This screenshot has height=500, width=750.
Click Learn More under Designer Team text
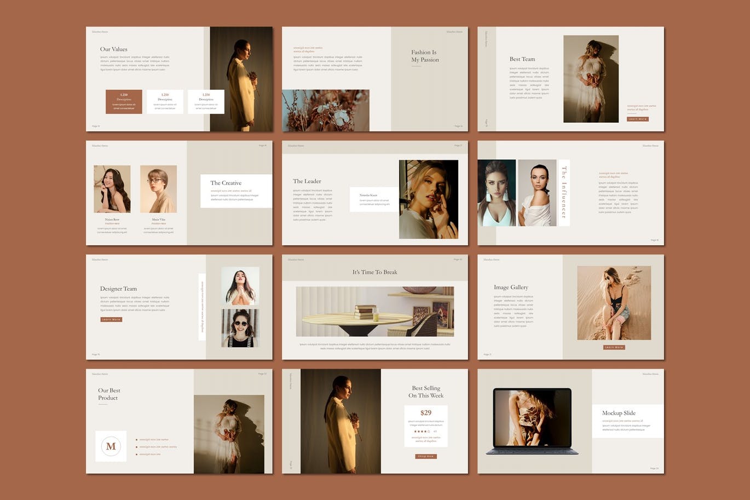click(x=111, y=319)
